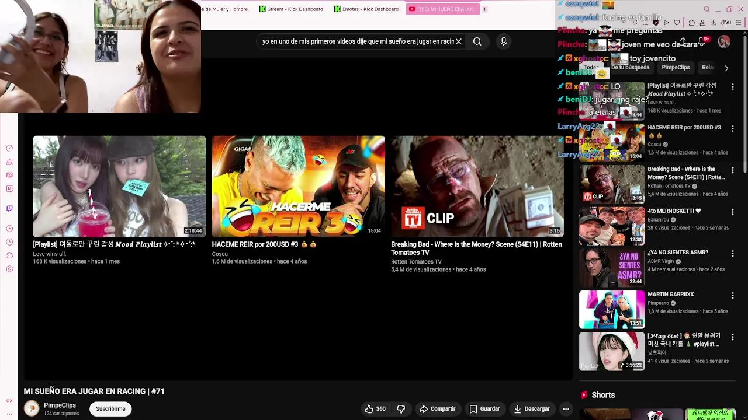Switch to the 'de Mujer y Hombre' tab
Image resolution: width=748 pixels, height=420 pixels.
(x=226, y=9)
